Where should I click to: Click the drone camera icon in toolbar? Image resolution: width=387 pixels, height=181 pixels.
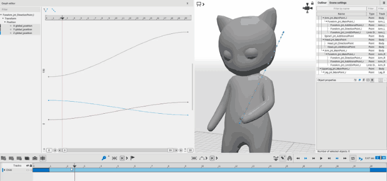276,158
